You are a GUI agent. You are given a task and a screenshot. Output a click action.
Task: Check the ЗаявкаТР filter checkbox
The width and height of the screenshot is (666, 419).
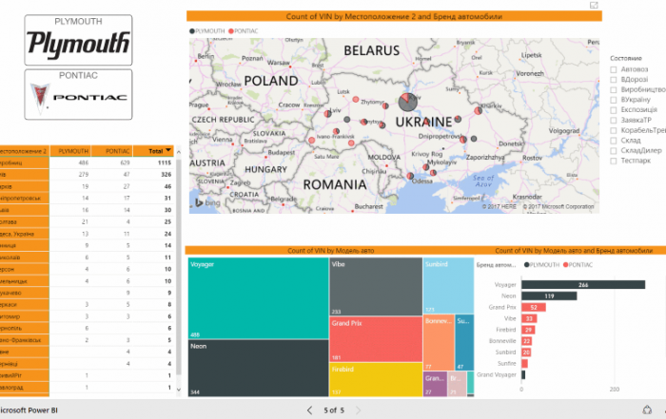click(614, 120)
